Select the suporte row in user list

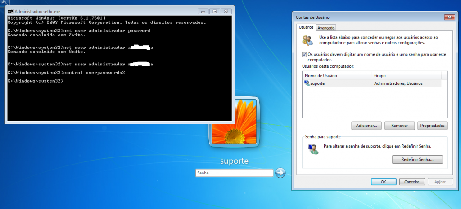372,83
